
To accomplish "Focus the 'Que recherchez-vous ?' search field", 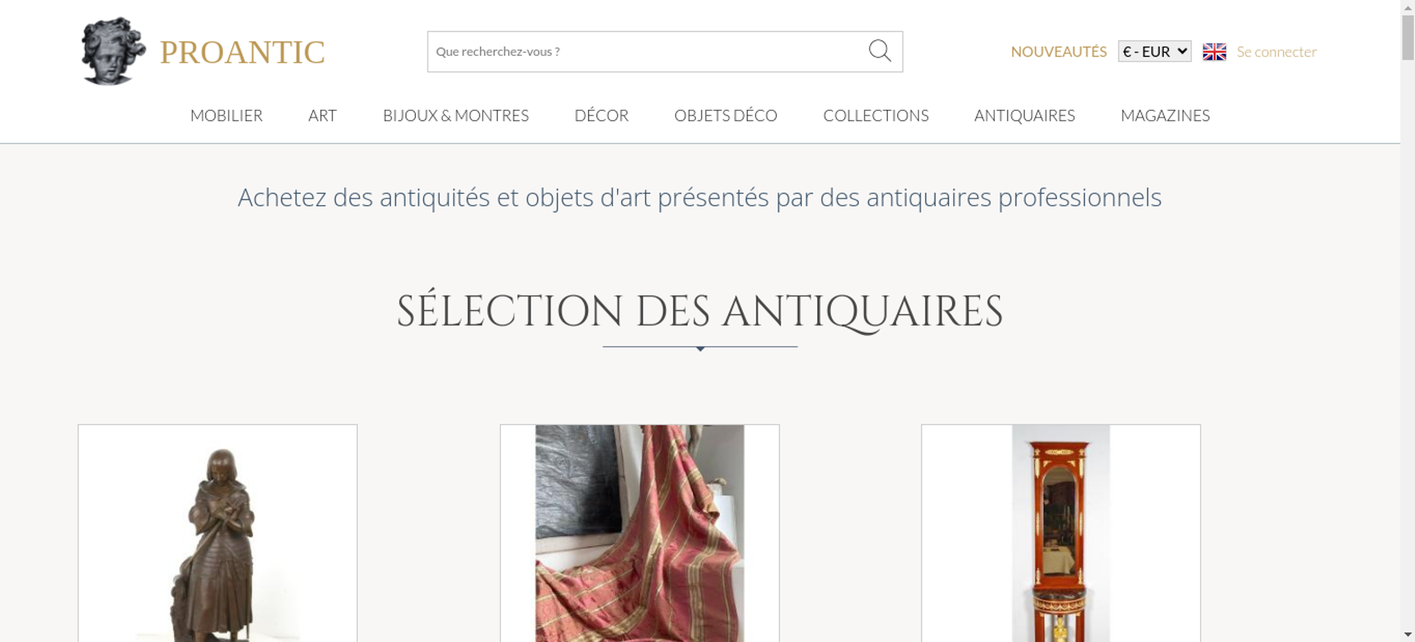I will coord(647,52).
